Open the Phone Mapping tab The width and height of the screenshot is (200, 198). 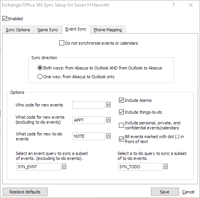point(108,30)
